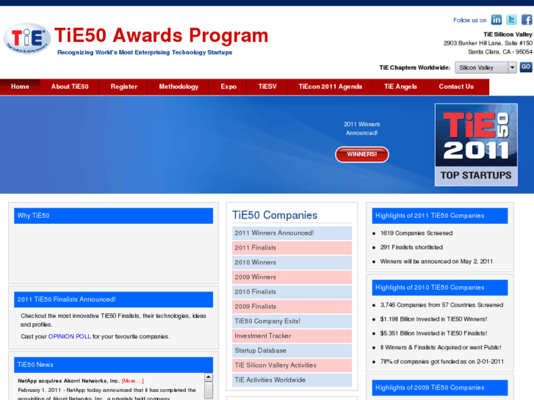Screen dimensions: 534x400
Task: Click the TiE logo in header
Action: [x=27, y=38]
